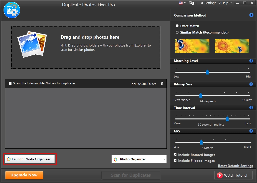Click the GPS slider handle

pos(201,142)
